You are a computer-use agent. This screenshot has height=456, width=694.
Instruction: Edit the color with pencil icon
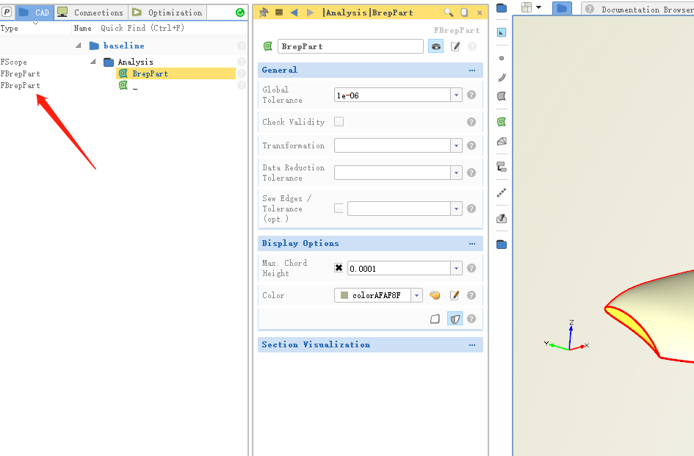(455, 295)
